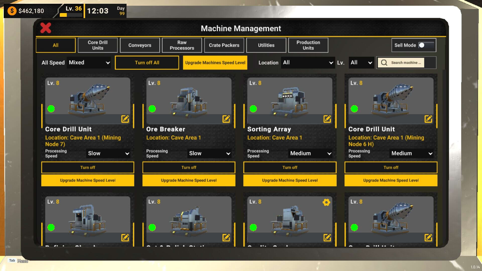
Task: Switch to Production Units tab
Action: [308, 45]
